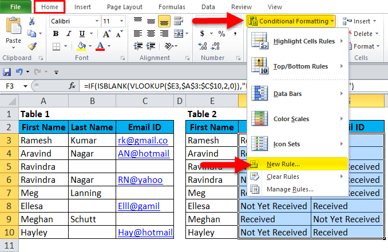
Task: Open Alignment dialog launcher
Action: tap(187, 58)
